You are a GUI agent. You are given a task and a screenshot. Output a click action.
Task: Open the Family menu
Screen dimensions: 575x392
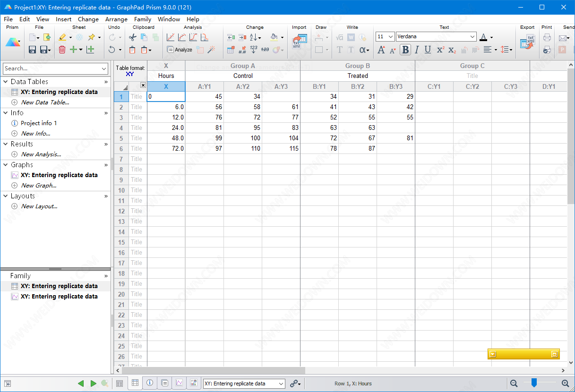coord(143,19)
